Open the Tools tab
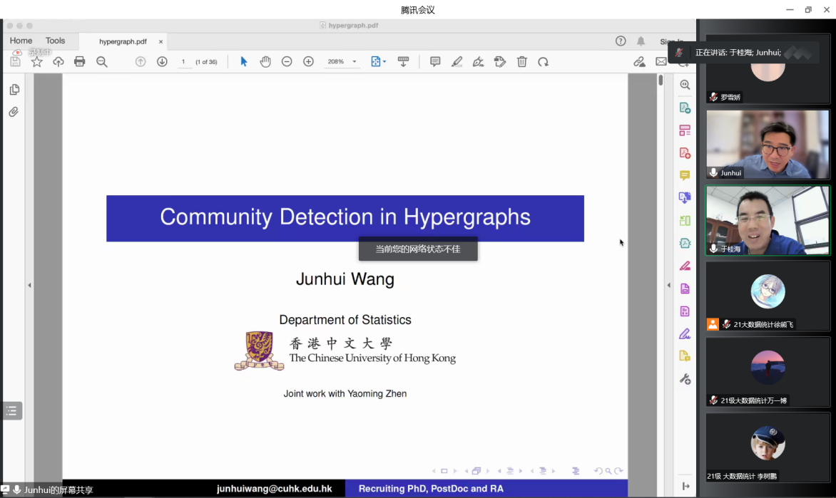The height and width of the screenshot is (498, 836). 55,41
